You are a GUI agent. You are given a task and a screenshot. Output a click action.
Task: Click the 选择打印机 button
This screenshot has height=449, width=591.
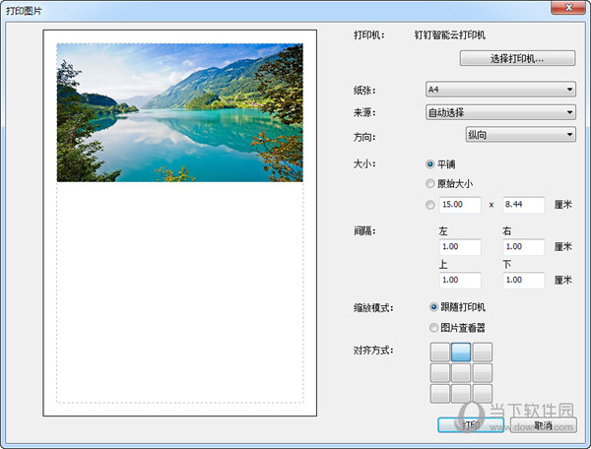[x=517, y=58]
